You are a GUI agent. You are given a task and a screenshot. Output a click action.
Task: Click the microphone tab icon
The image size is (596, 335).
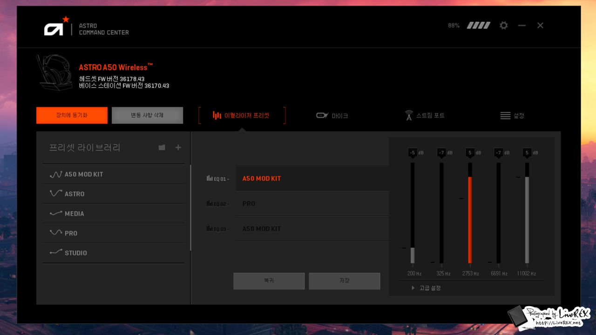coord(322,115)
